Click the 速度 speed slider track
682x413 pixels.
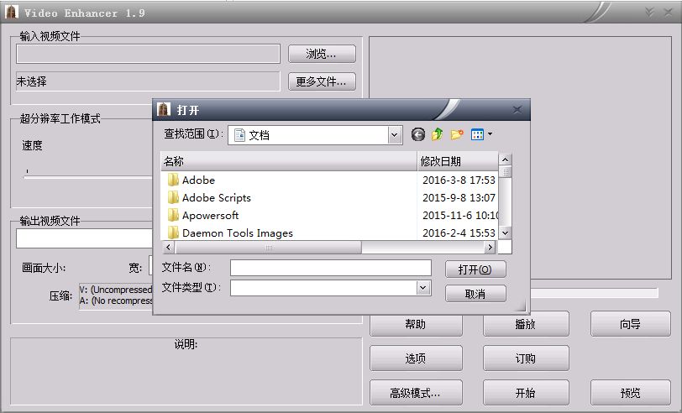pos(88,176)
